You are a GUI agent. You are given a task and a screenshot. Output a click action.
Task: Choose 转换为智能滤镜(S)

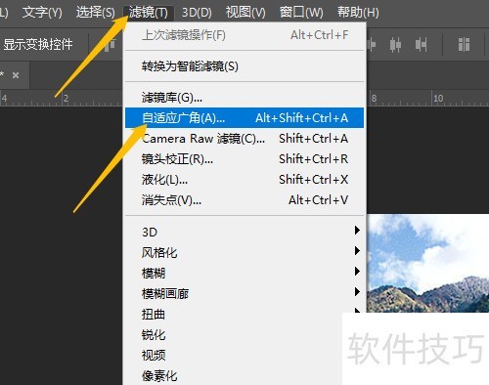(x=244, y=66)
